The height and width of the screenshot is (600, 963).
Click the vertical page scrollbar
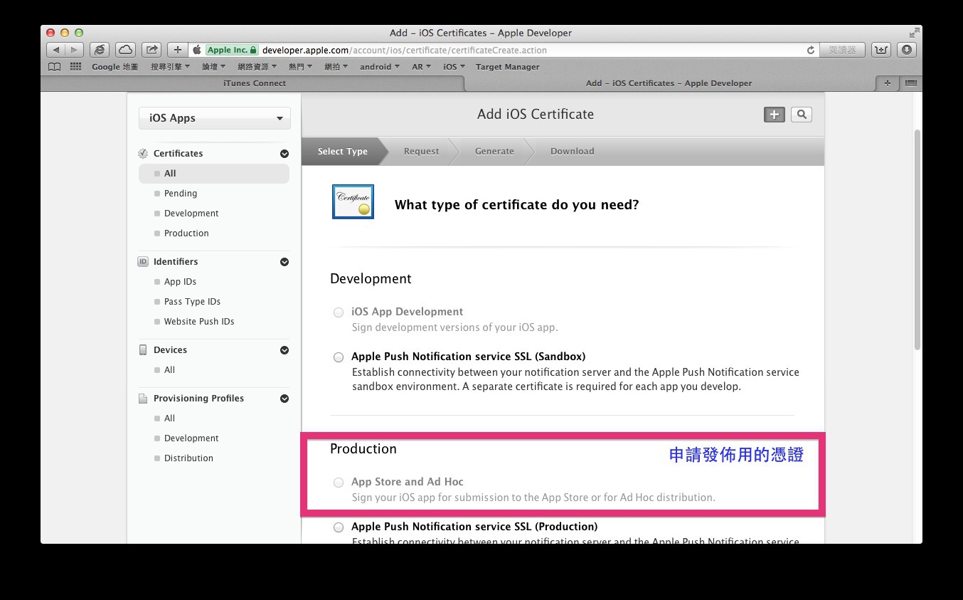tap(917, 239)
